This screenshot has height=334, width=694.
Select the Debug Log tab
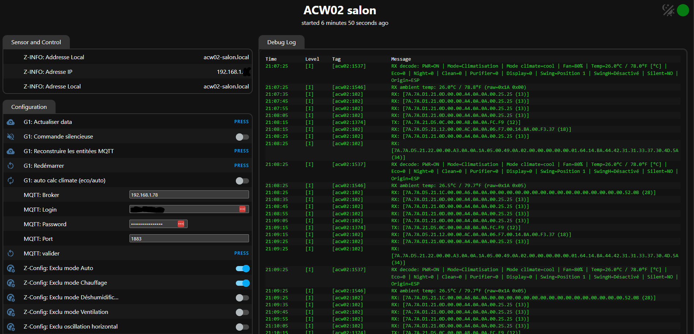(282, 42)
